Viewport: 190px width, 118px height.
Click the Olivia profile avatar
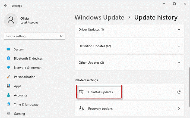pos(11,20)
